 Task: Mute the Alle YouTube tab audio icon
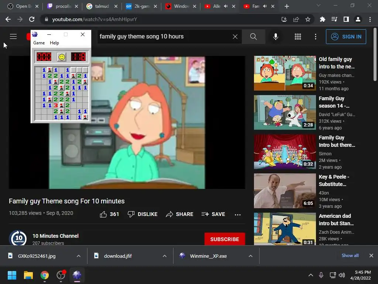click(x=226, y=6)
